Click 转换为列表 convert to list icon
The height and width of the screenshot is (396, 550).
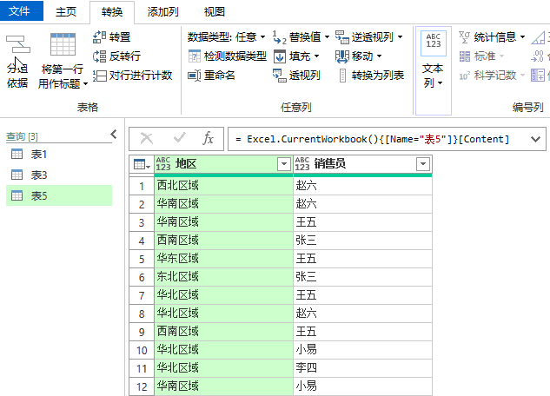[x=342, y=76]
